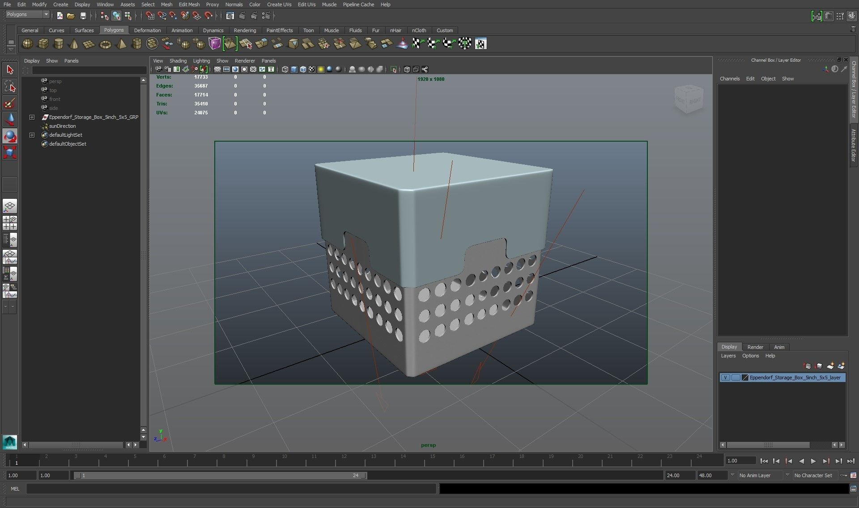Create a polygon cube from the shelf
Image resolution: width=859 pixels, height=508 pixels.
[x=43, y=44]
